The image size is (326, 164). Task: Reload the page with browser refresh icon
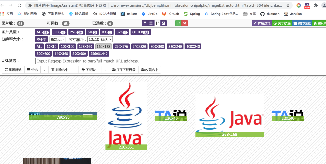pos(19,5)
